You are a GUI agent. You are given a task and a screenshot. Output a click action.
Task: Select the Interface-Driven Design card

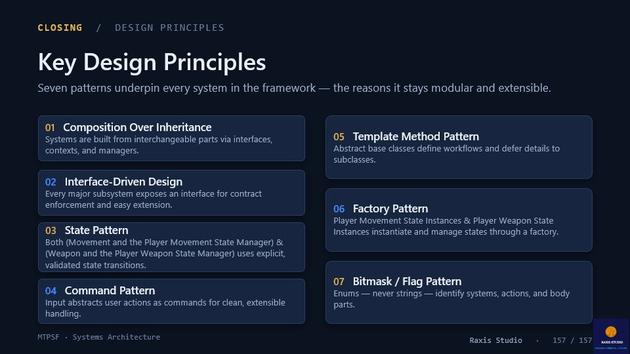171,193
